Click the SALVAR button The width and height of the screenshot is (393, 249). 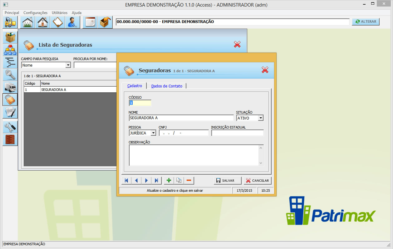click(228, 181)
